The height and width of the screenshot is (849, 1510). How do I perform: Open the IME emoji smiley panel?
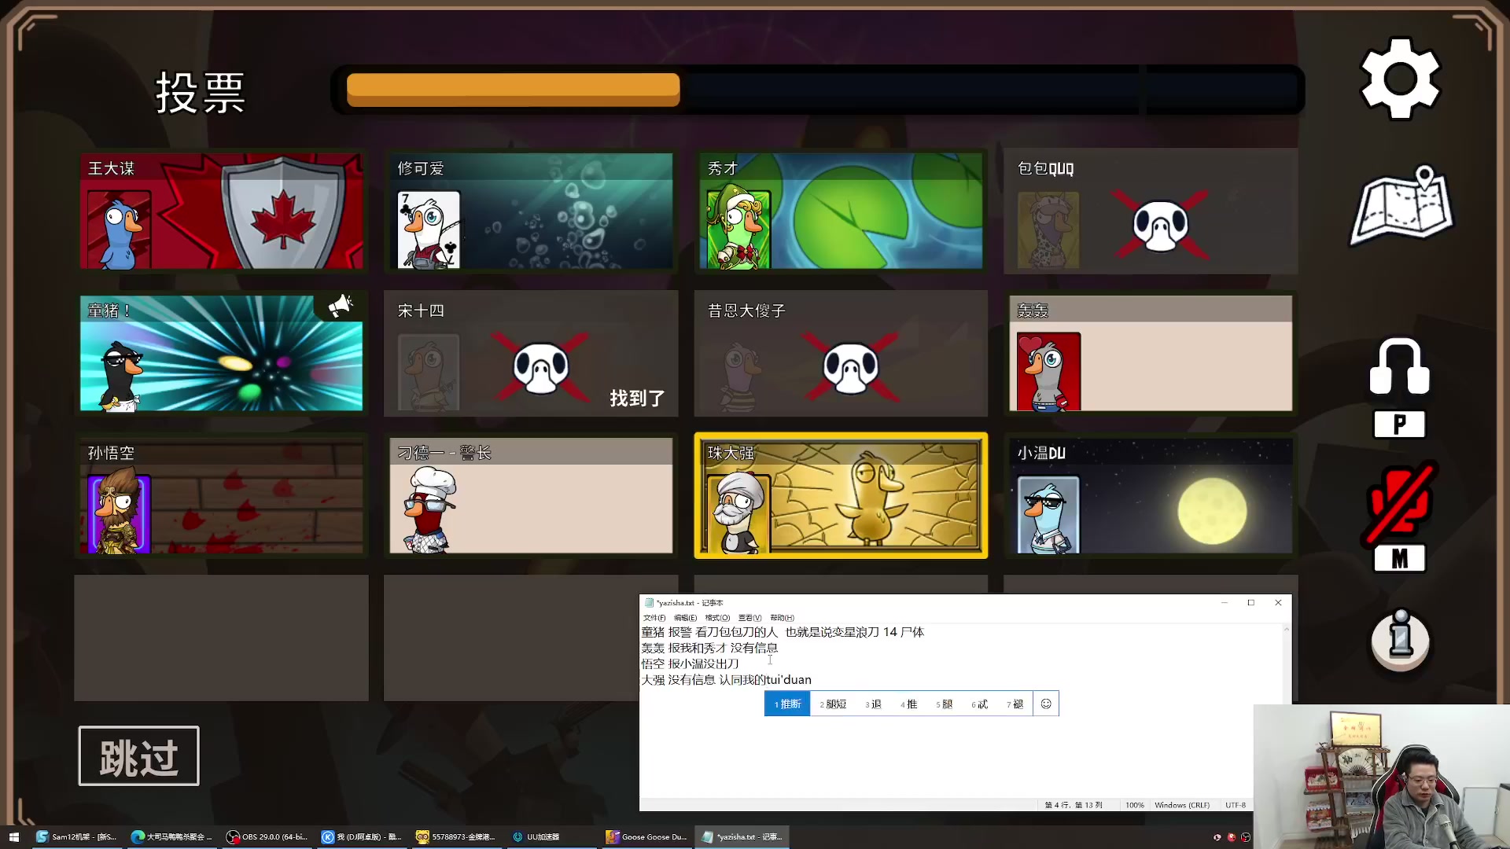[x=1046, y=704]
